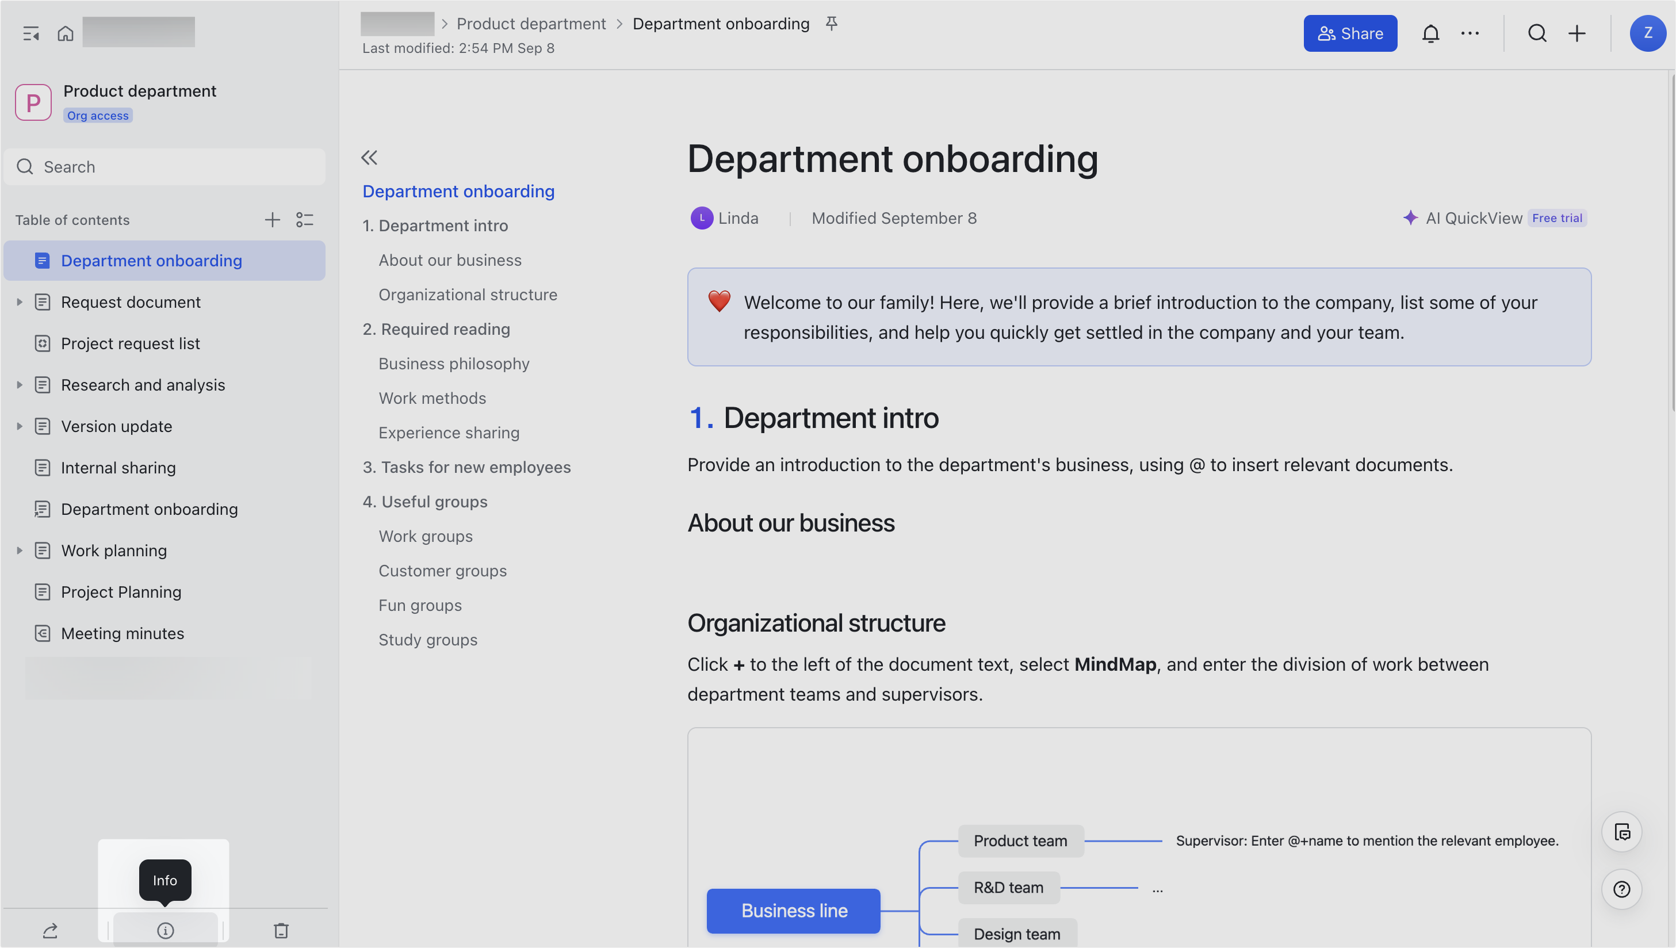Open the more options ellipsis menu
Image resolution: width=1676 pixels, height=948 pixels.
pyautogui.click(x=1470, y=33)
